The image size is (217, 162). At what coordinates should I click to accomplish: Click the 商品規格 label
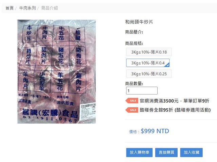(134, 44)
